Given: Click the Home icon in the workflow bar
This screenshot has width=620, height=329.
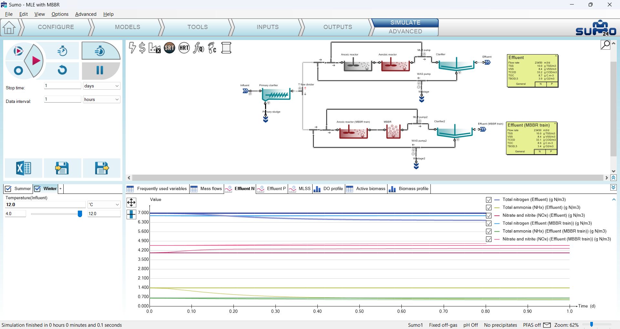Looking at the screenshot, I should point(9,27).
